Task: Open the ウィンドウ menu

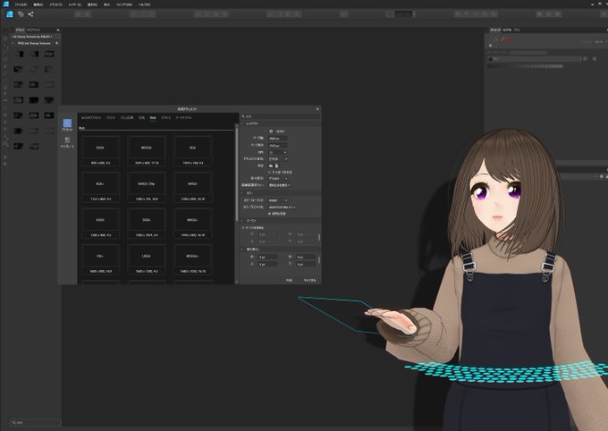Action: tap(124, 4)
